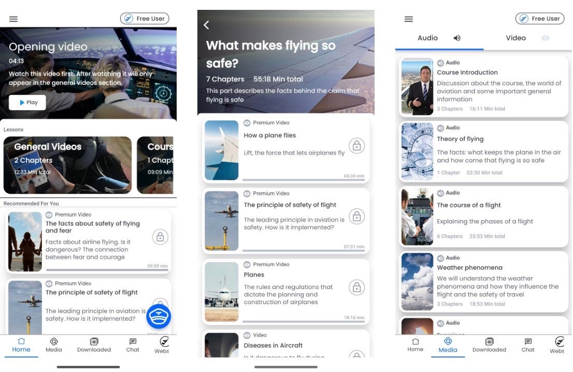Go to Media from Home bottom bar
The height and width of the screenshot is (372, 573).
(54, 345)
